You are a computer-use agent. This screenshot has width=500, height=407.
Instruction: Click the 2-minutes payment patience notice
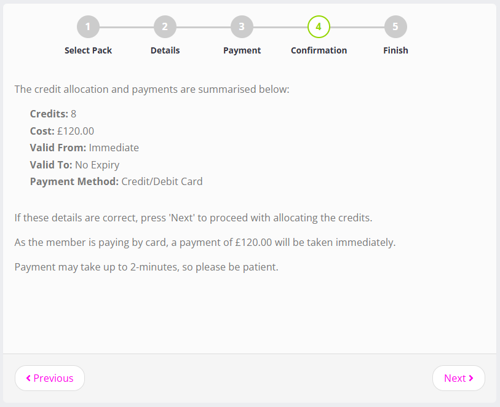[146, 267]
